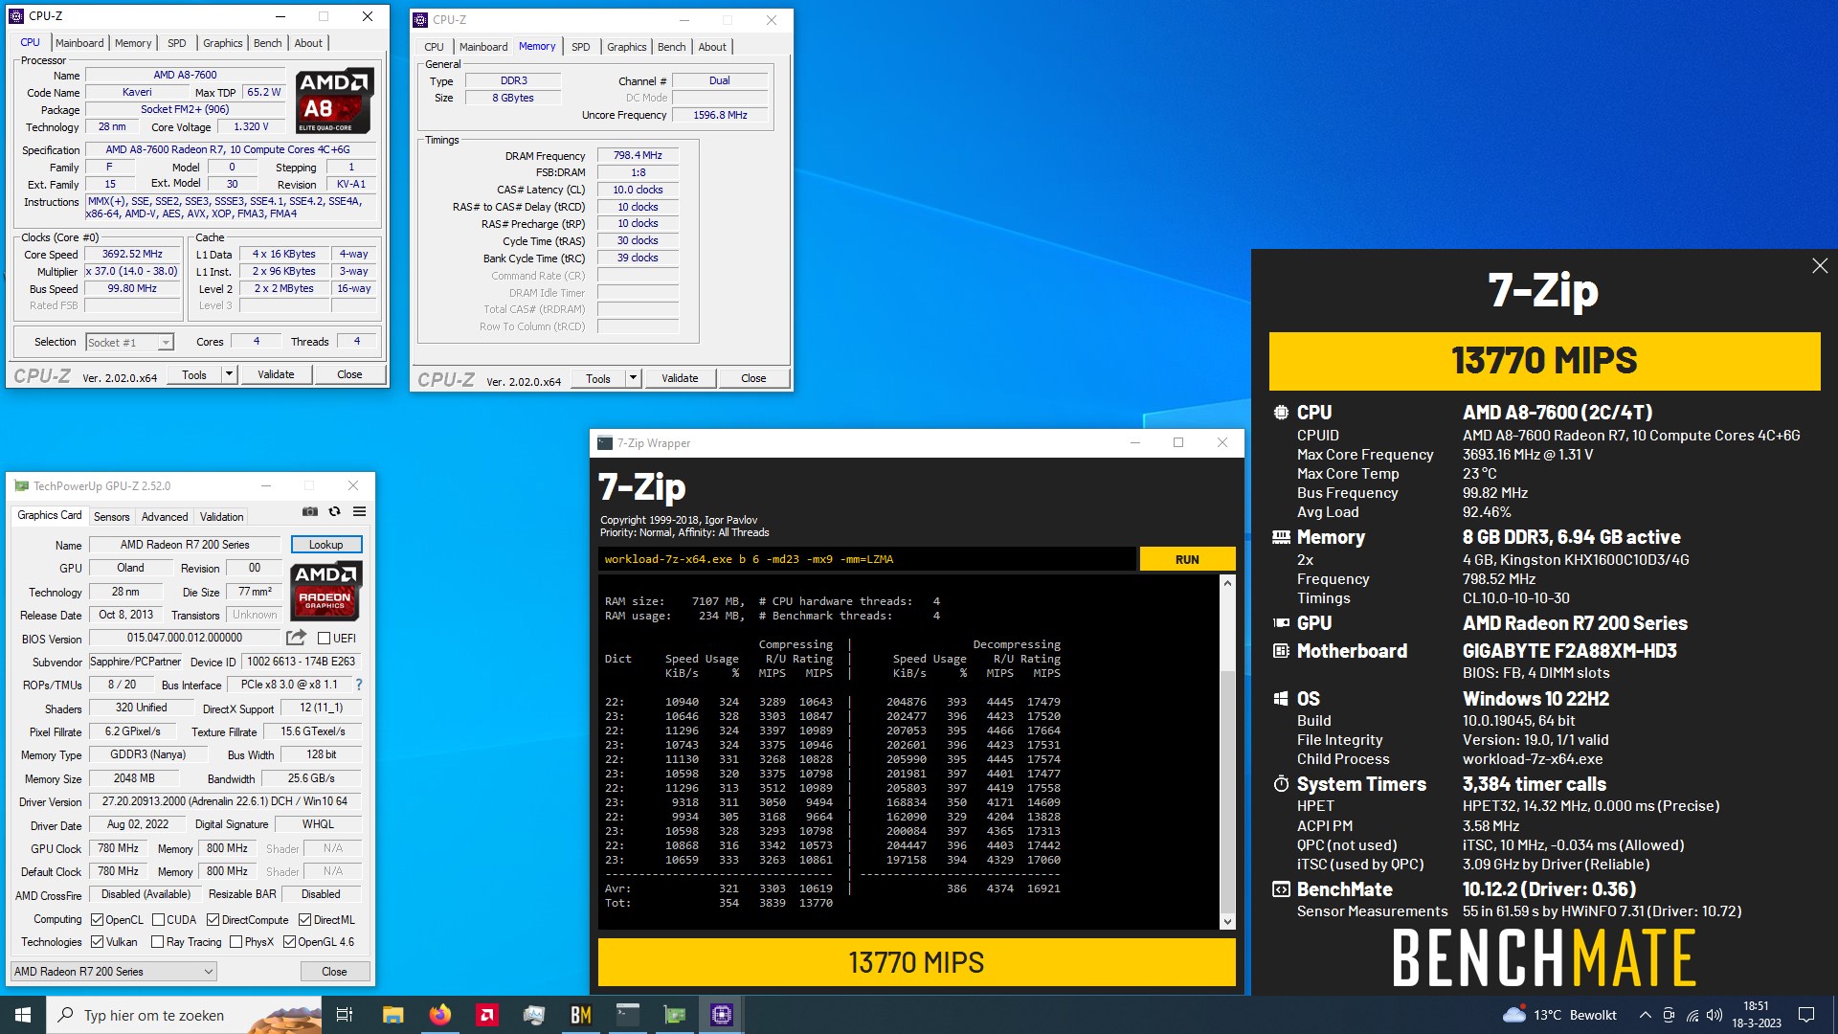Toggle the UEFI checkbox in GPU-Z
This screenshot has height=1034, width=1838.
point(324,639)
